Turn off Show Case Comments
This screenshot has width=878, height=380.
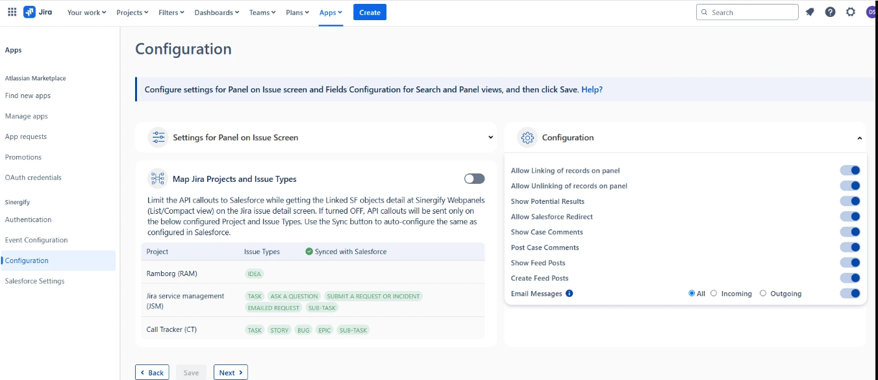click(x=850, y=232)
